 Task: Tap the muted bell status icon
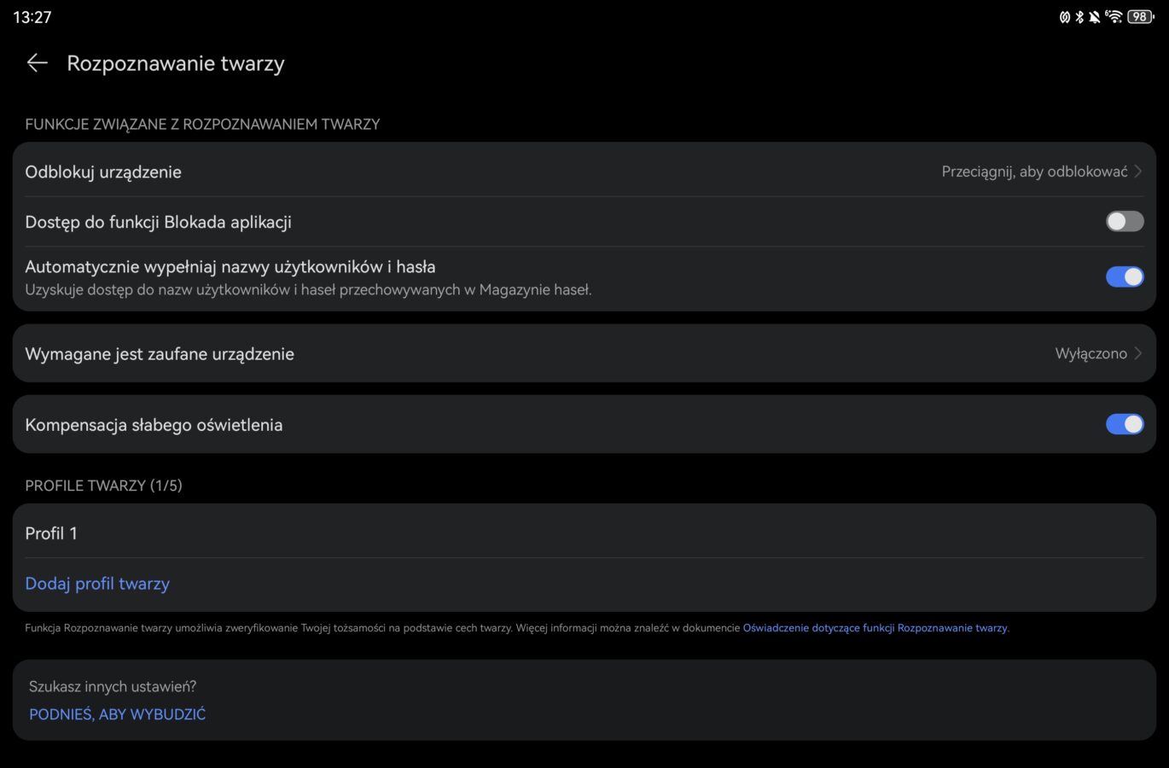[1095, 17]
